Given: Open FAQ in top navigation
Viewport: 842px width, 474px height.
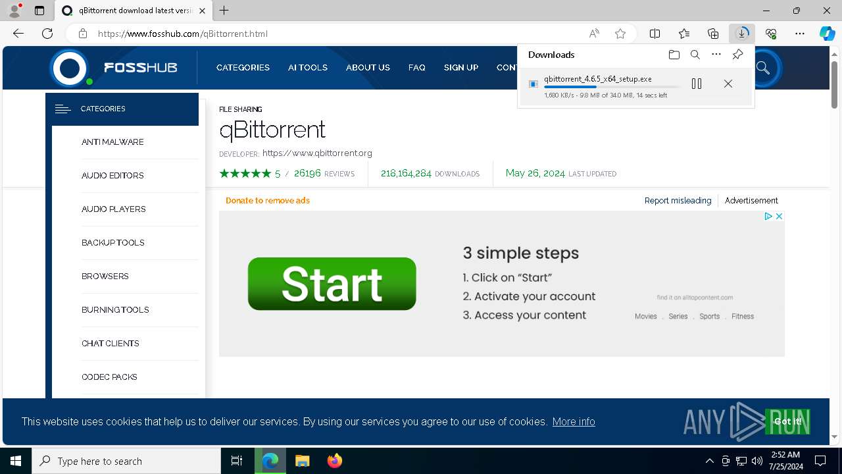Looking at the screenshot, I should coord(416,68).
